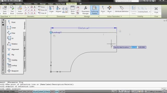
Task: Select the Flip parameter tool
Action: click(11, 55)
